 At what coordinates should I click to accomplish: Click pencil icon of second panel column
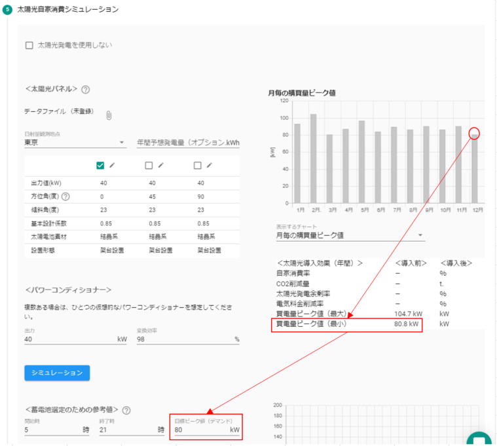click(161, 165)
